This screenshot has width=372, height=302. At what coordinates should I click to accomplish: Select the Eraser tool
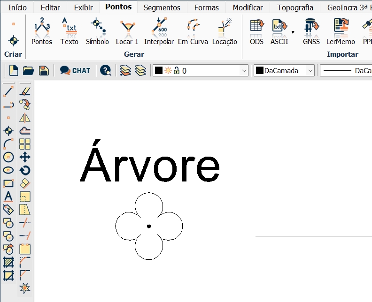[x=25, y=91]
